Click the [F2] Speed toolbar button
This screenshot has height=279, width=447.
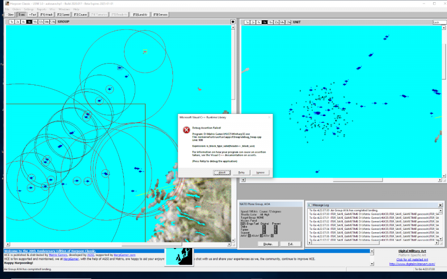pyautogui.click(x=63, y=15)
